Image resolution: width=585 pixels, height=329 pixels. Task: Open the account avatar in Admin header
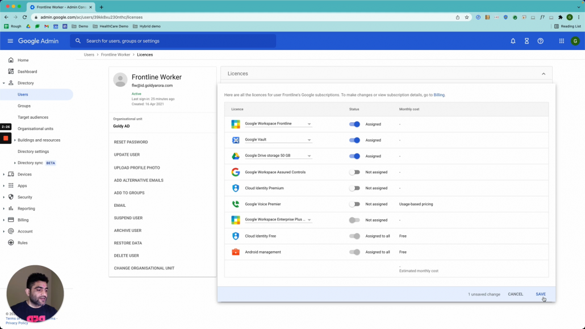(575, 41)
